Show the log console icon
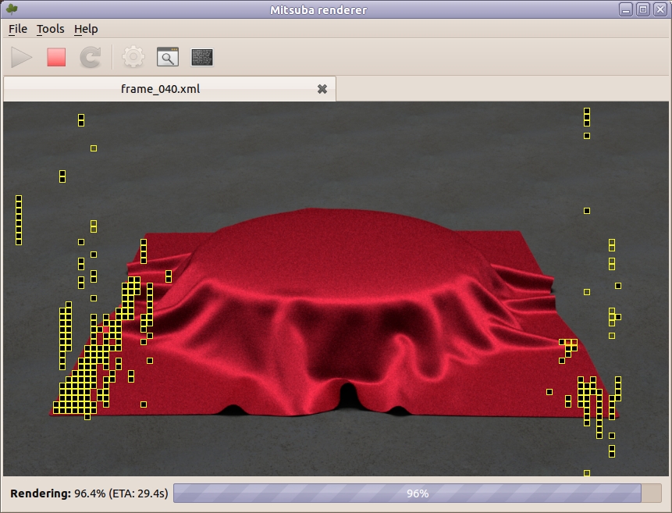672x513 pixels. [202, 57]
